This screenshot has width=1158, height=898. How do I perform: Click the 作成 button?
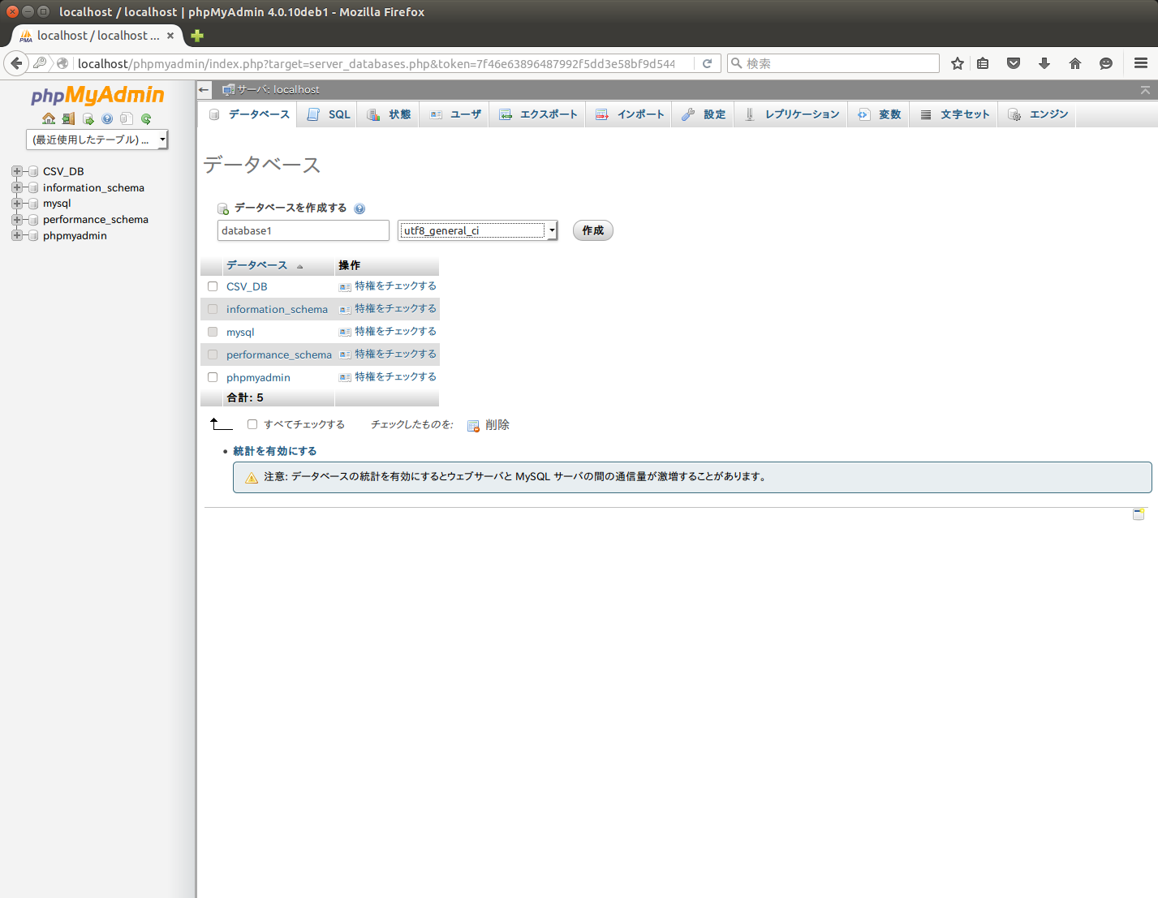pos(593,230)
